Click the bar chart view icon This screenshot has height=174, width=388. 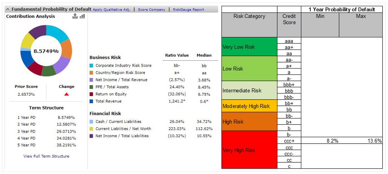pos(82,16)
